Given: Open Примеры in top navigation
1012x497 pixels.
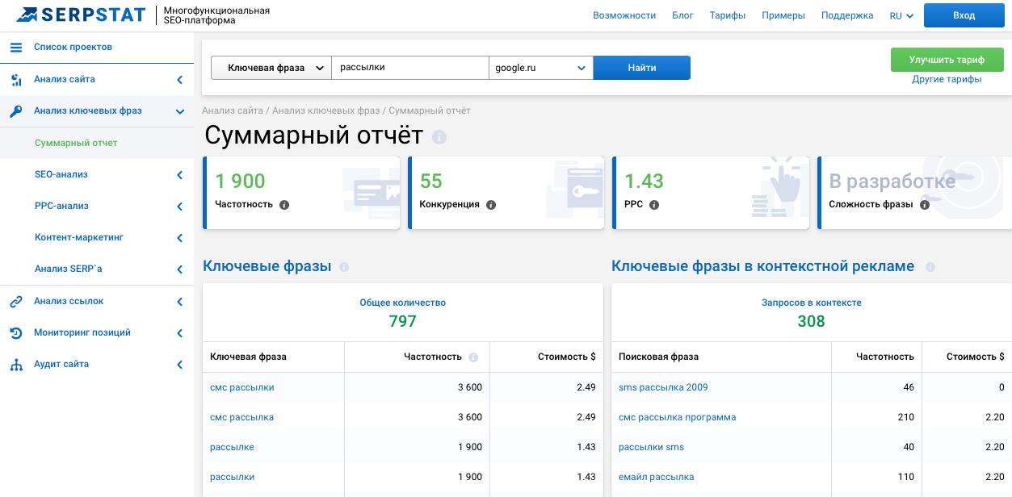Looking at the screenshot, I should click(x=783, y=15).
